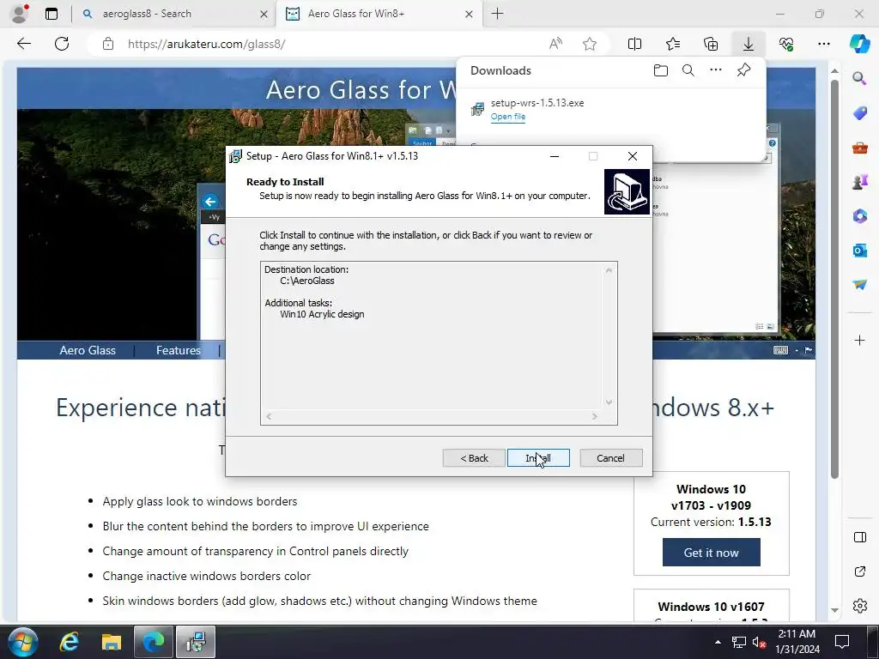
Task: Click Microsoft Edge taskbar icon
Action: tap(154, 642)
